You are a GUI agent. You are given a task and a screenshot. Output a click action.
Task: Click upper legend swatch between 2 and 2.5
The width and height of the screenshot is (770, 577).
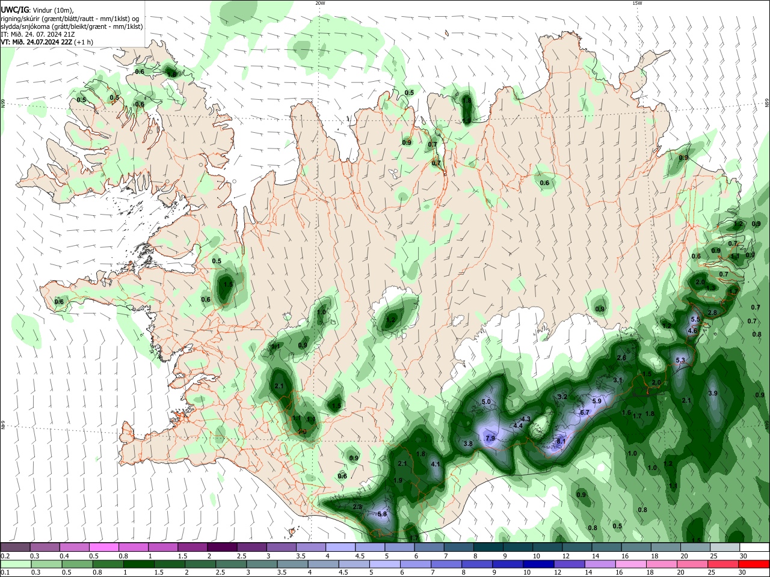222,547
